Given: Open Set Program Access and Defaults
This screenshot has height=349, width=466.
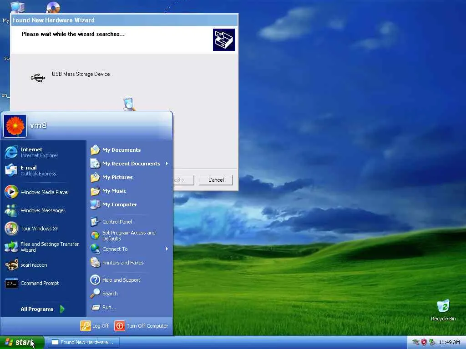Looking at the screenshot, I should [x=130, y=235].
